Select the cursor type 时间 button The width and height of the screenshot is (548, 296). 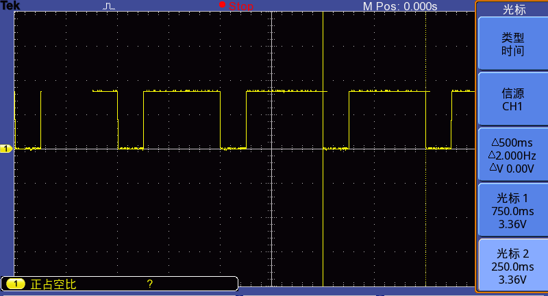click(512, 44)
